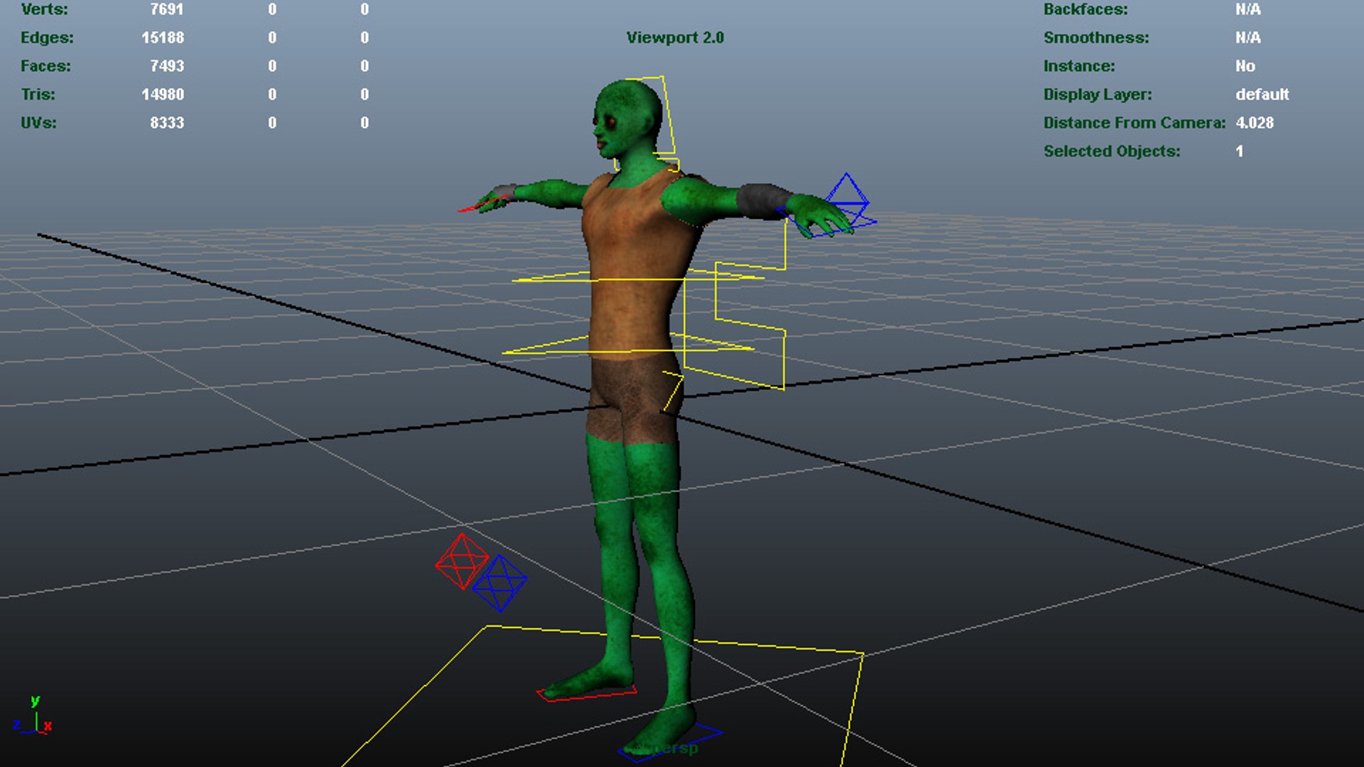This screenshot has width=1364, height=767.
Task: Click the XYZ axis orientation gizmo
Action: pyautogui.click(x=33, y=716)
